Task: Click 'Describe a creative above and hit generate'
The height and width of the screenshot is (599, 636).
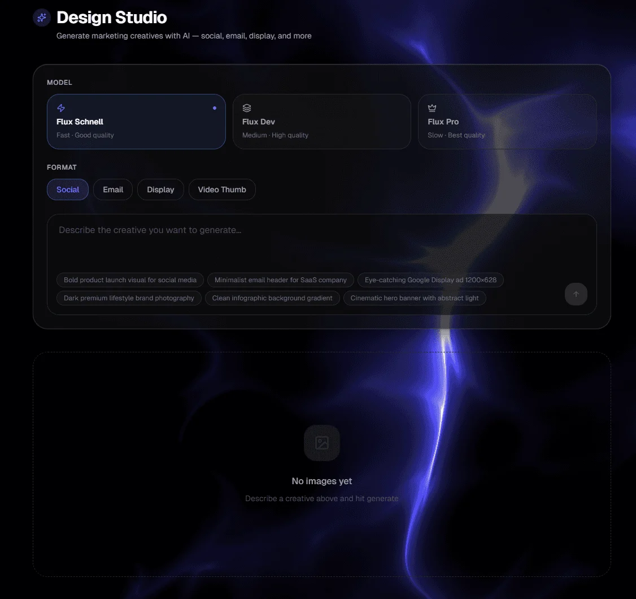Action: pyautogui.click(x=322, y=499)
